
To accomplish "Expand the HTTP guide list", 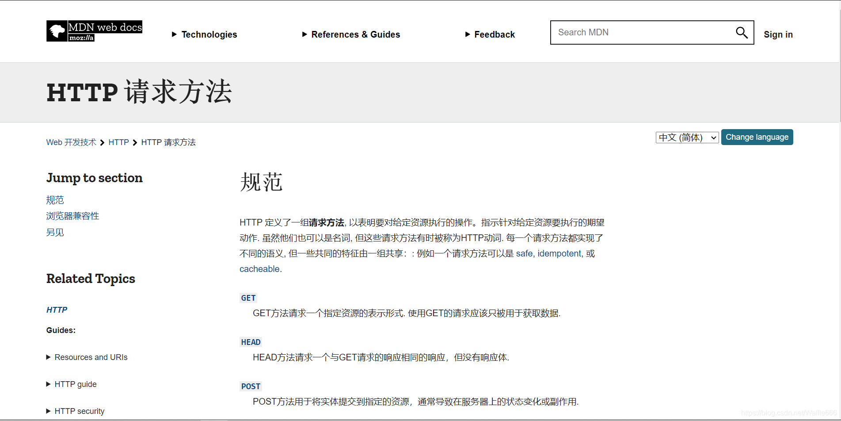I will 72,384.
